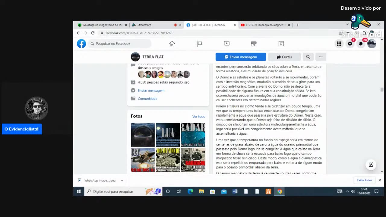Click the O Evidencialista!! name banner
386x217 pixels.
[22, 129]
